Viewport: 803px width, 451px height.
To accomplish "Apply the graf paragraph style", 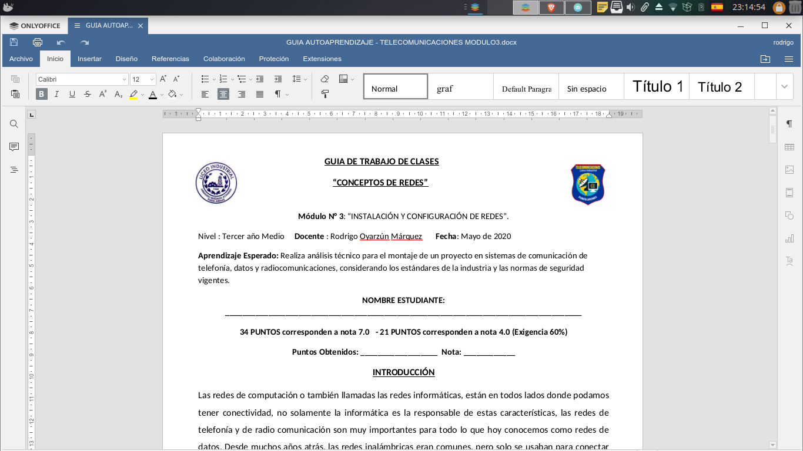I will click(x=461, y=86).
